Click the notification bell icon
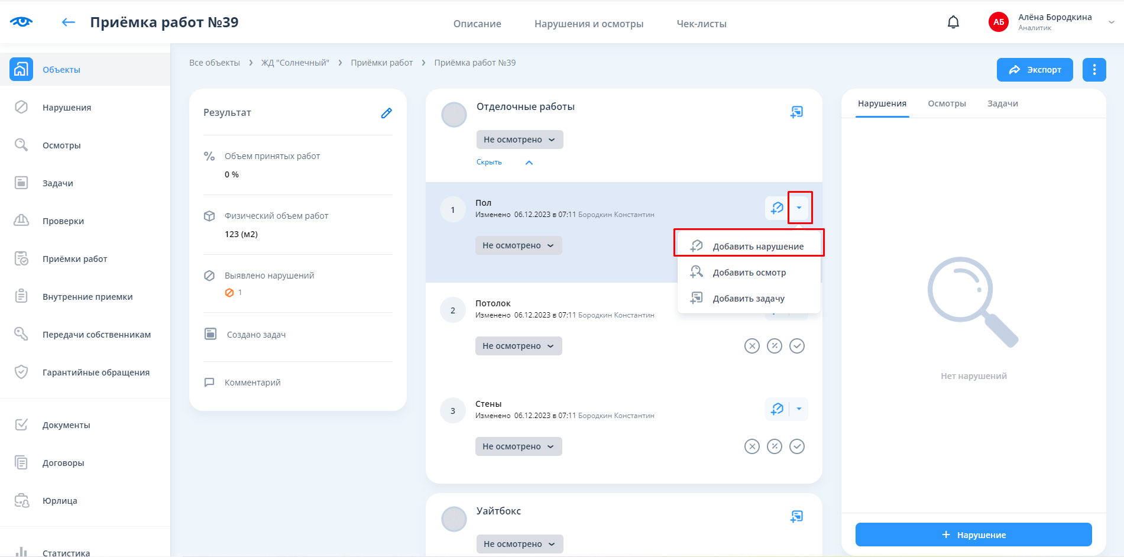The height and width of the screenshot is (557, 1124). click(953, 22)
